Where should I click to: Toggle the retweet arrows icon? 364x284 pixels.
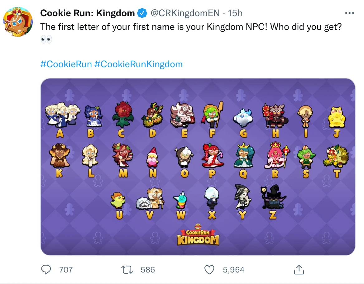[127, 270]
